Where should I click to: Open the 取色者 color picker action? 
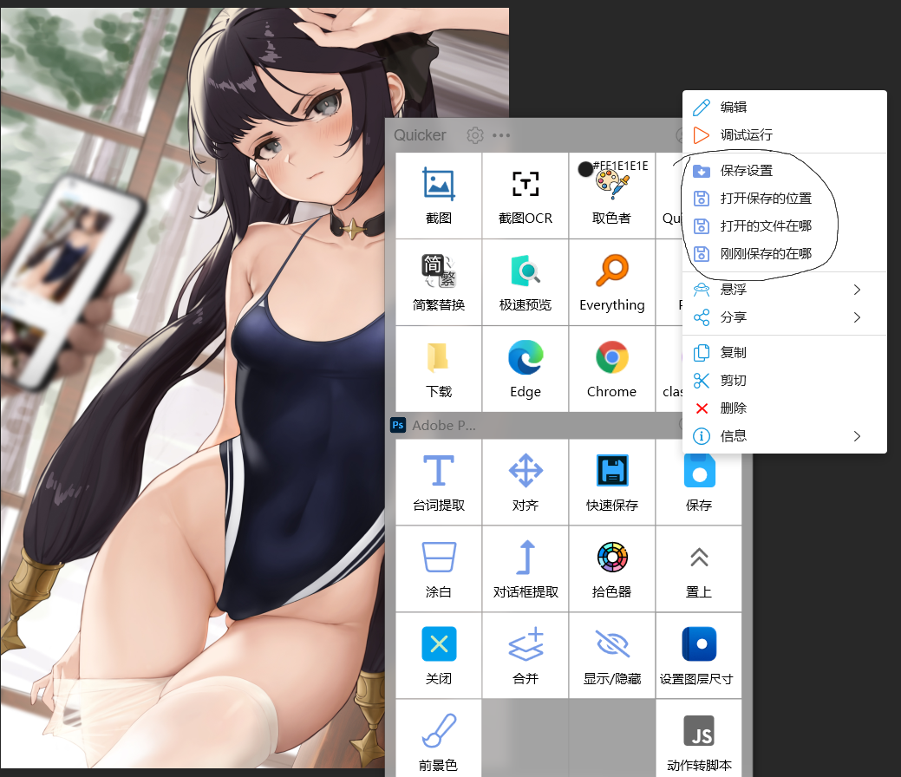[612, 195]
